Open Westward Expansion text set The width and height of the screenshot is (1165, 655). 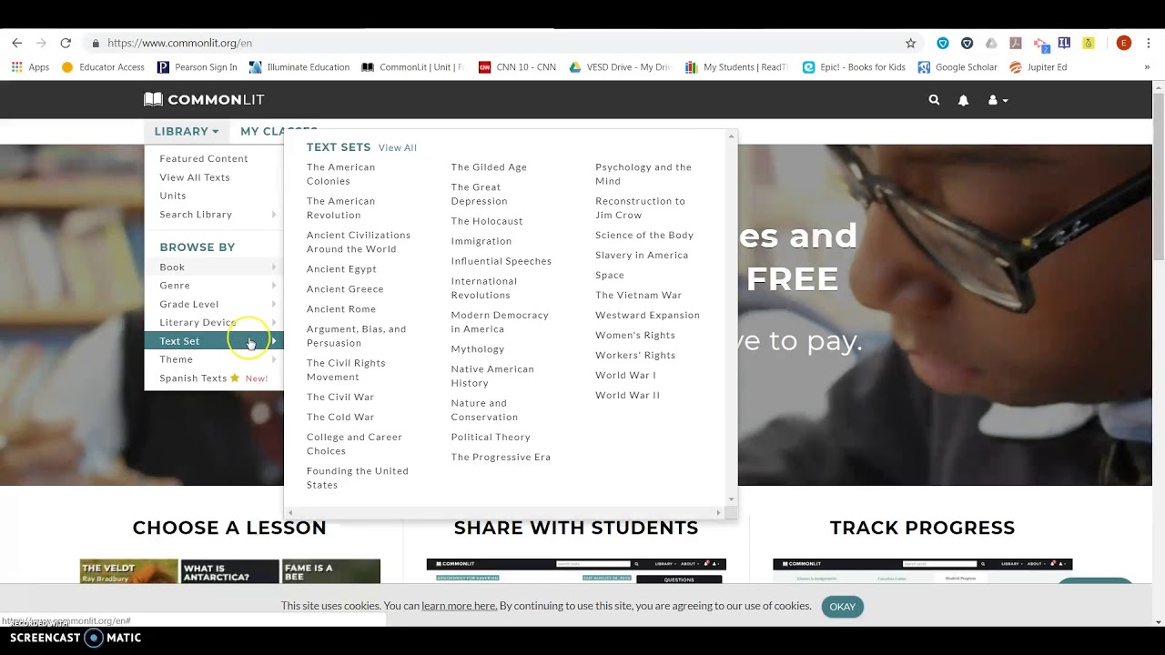(x=647, y=316)
